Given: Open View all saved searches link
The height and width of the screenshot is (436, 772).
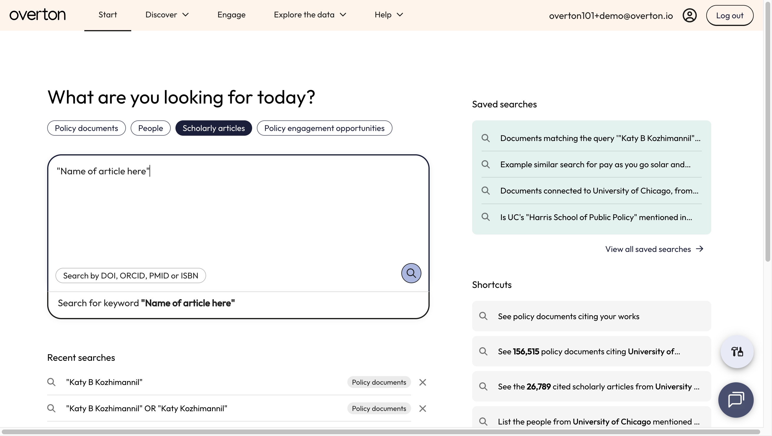Looking at the screenshot, I should coord(654,249).
